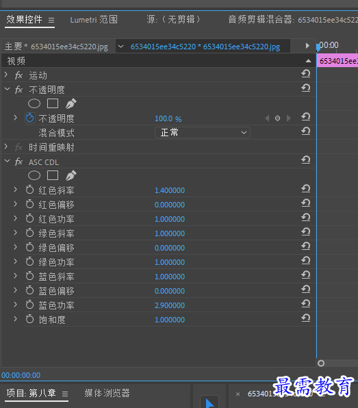This screenshot has height=408, width=358.
Task: Click the 不透明度 value 100.0 %
Action: pos(168,118)
